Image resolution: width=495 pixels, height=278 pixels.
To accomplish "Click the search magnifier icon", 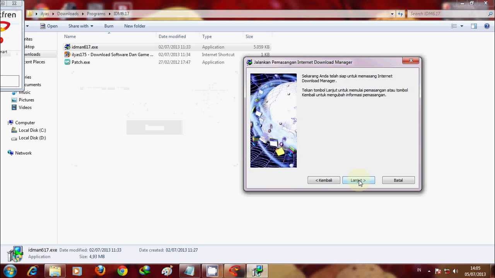I will tap(490, 14).
